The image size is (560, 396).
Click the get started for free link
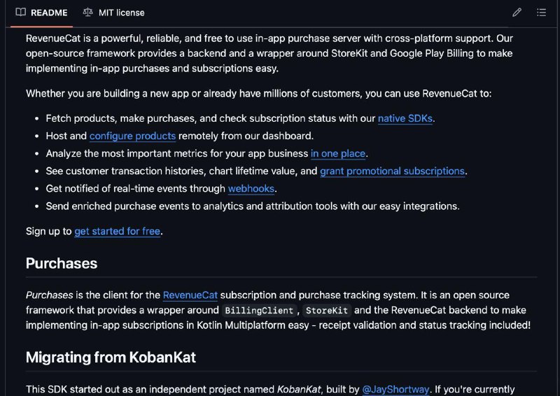(117, 232)
